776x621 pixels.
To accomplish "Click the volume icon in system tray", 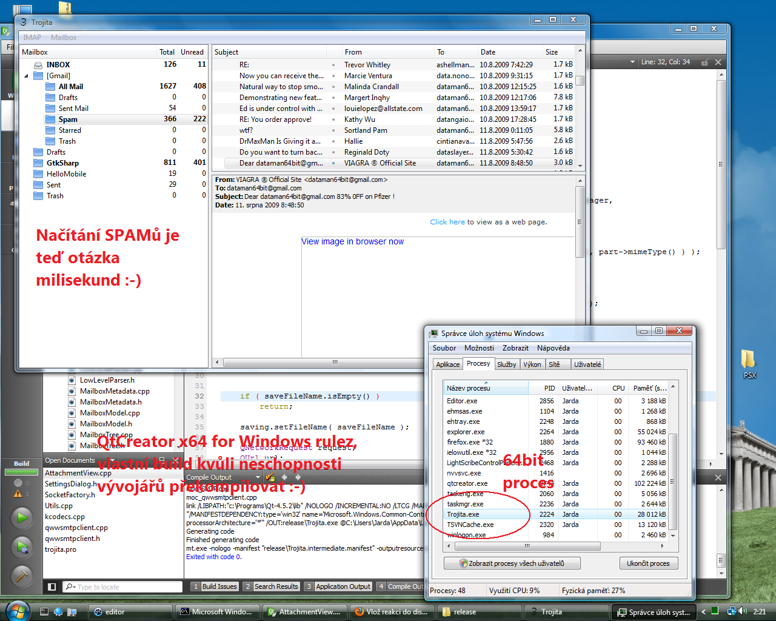I will click(x=742, y=611).
